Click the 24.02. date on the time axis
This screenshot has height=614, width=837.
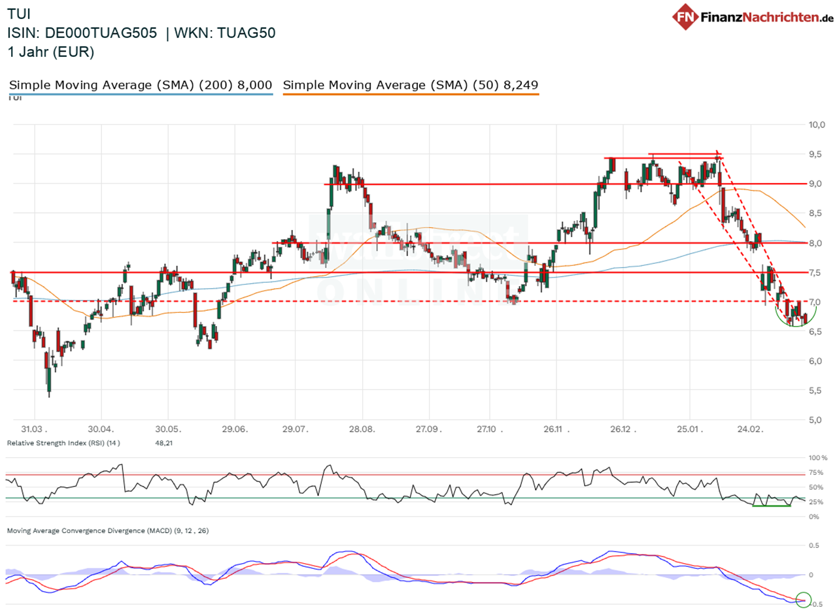pyautogui.click(x=750, y=430)
